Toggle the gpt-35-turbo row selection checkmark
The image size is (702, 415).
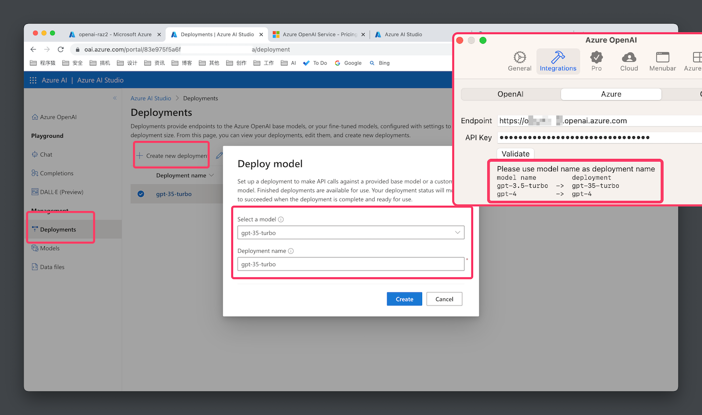click(x=141, y=194)
